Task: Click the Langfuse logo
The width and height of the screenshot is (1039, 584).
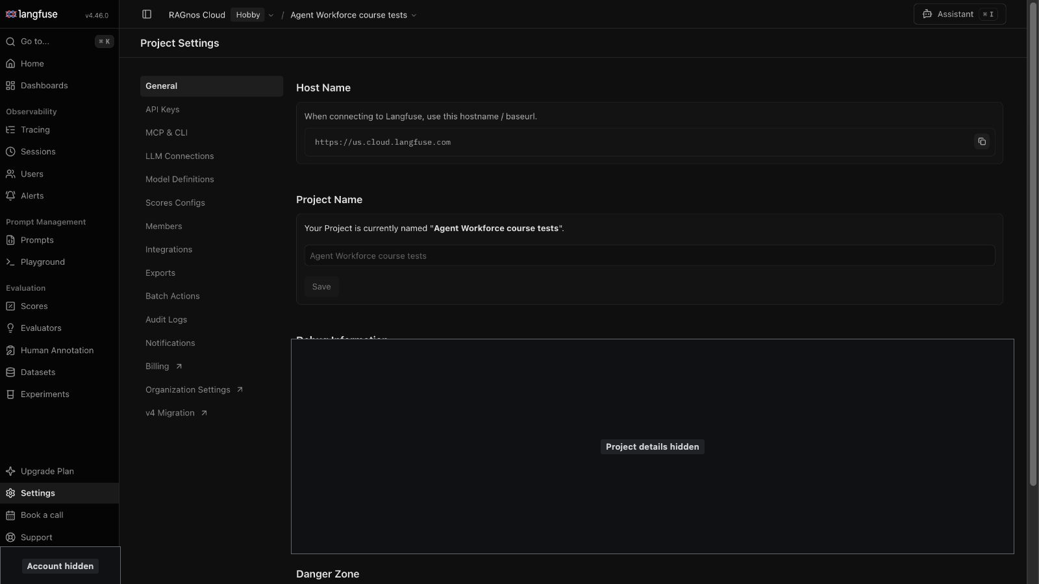Action: [x=32, y=14]
